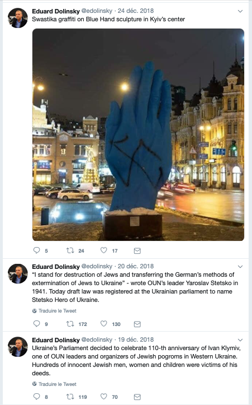
Task: Reply to the Ivan Klymiv tweet
Action: click(37, 397)
